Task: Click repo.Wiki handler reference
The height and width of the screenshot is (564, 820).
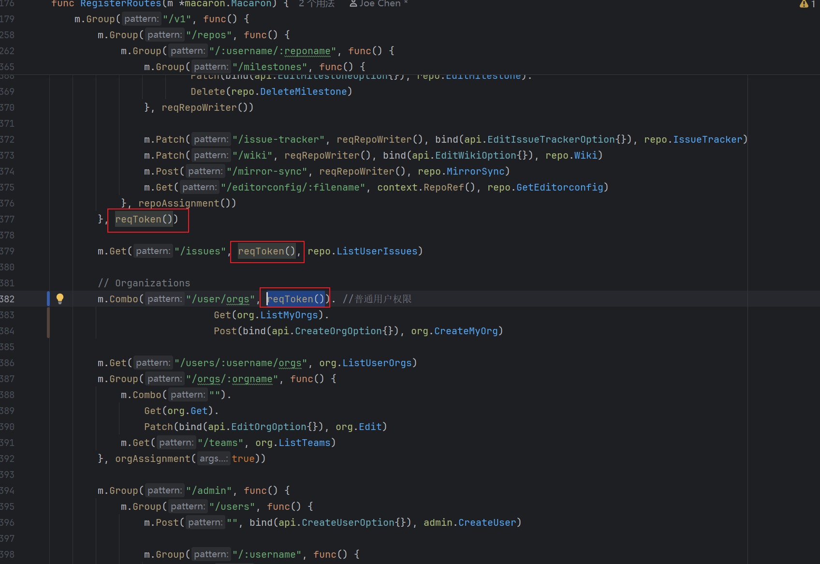Action: point(572,155)
